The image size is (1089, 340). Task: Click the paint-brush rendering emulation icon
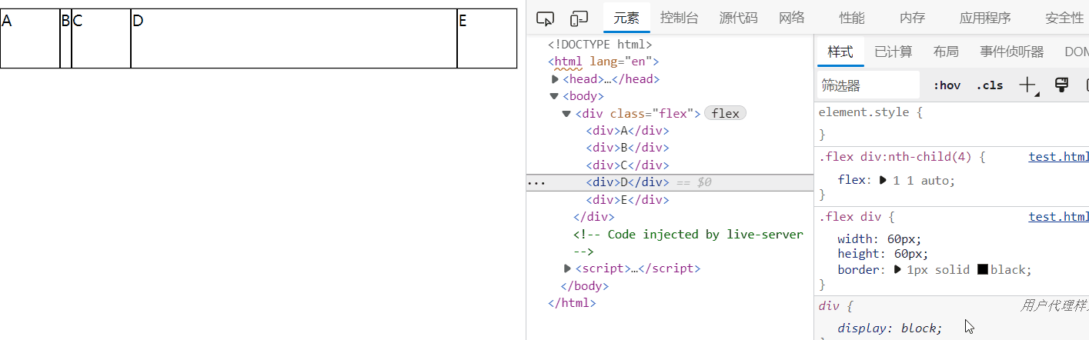point(1061,85)
